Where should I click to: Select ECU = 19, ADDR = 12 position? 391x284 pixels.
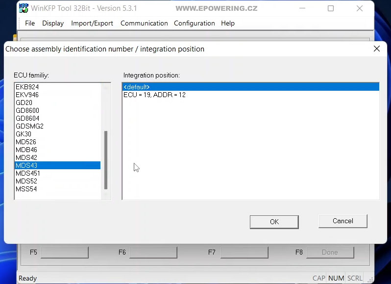[251, 95]
